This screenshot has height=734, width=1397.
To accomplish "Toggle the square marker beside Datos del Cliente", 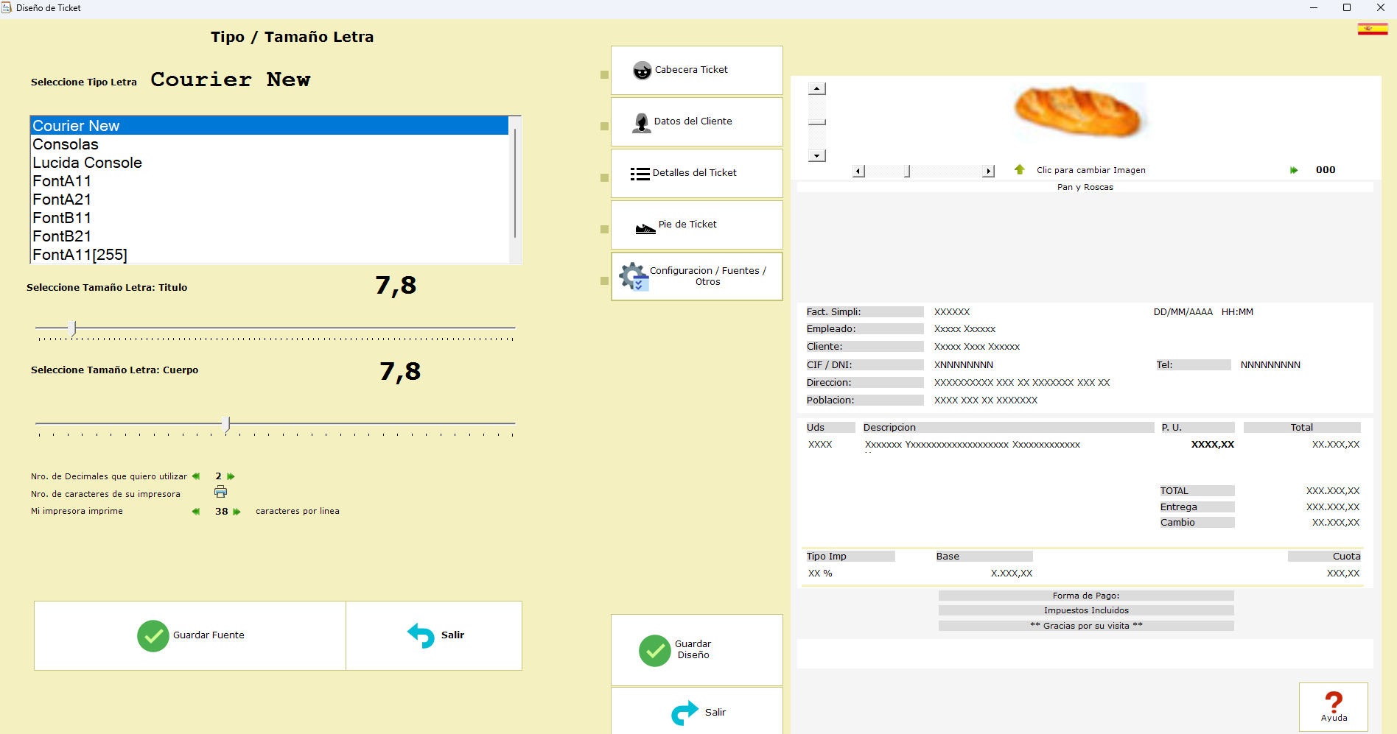I will click(x=604, y=126).
